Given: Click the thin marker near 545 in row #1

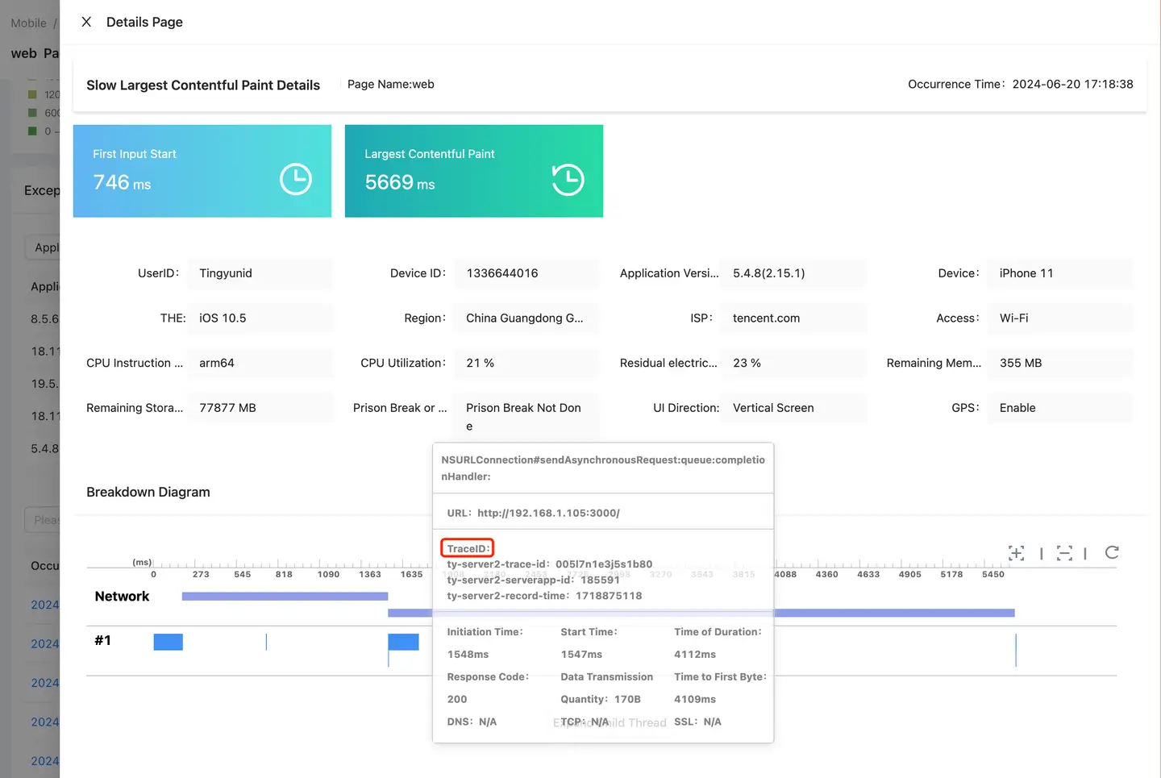Looking at the screenshot, I should click(266, 642).
